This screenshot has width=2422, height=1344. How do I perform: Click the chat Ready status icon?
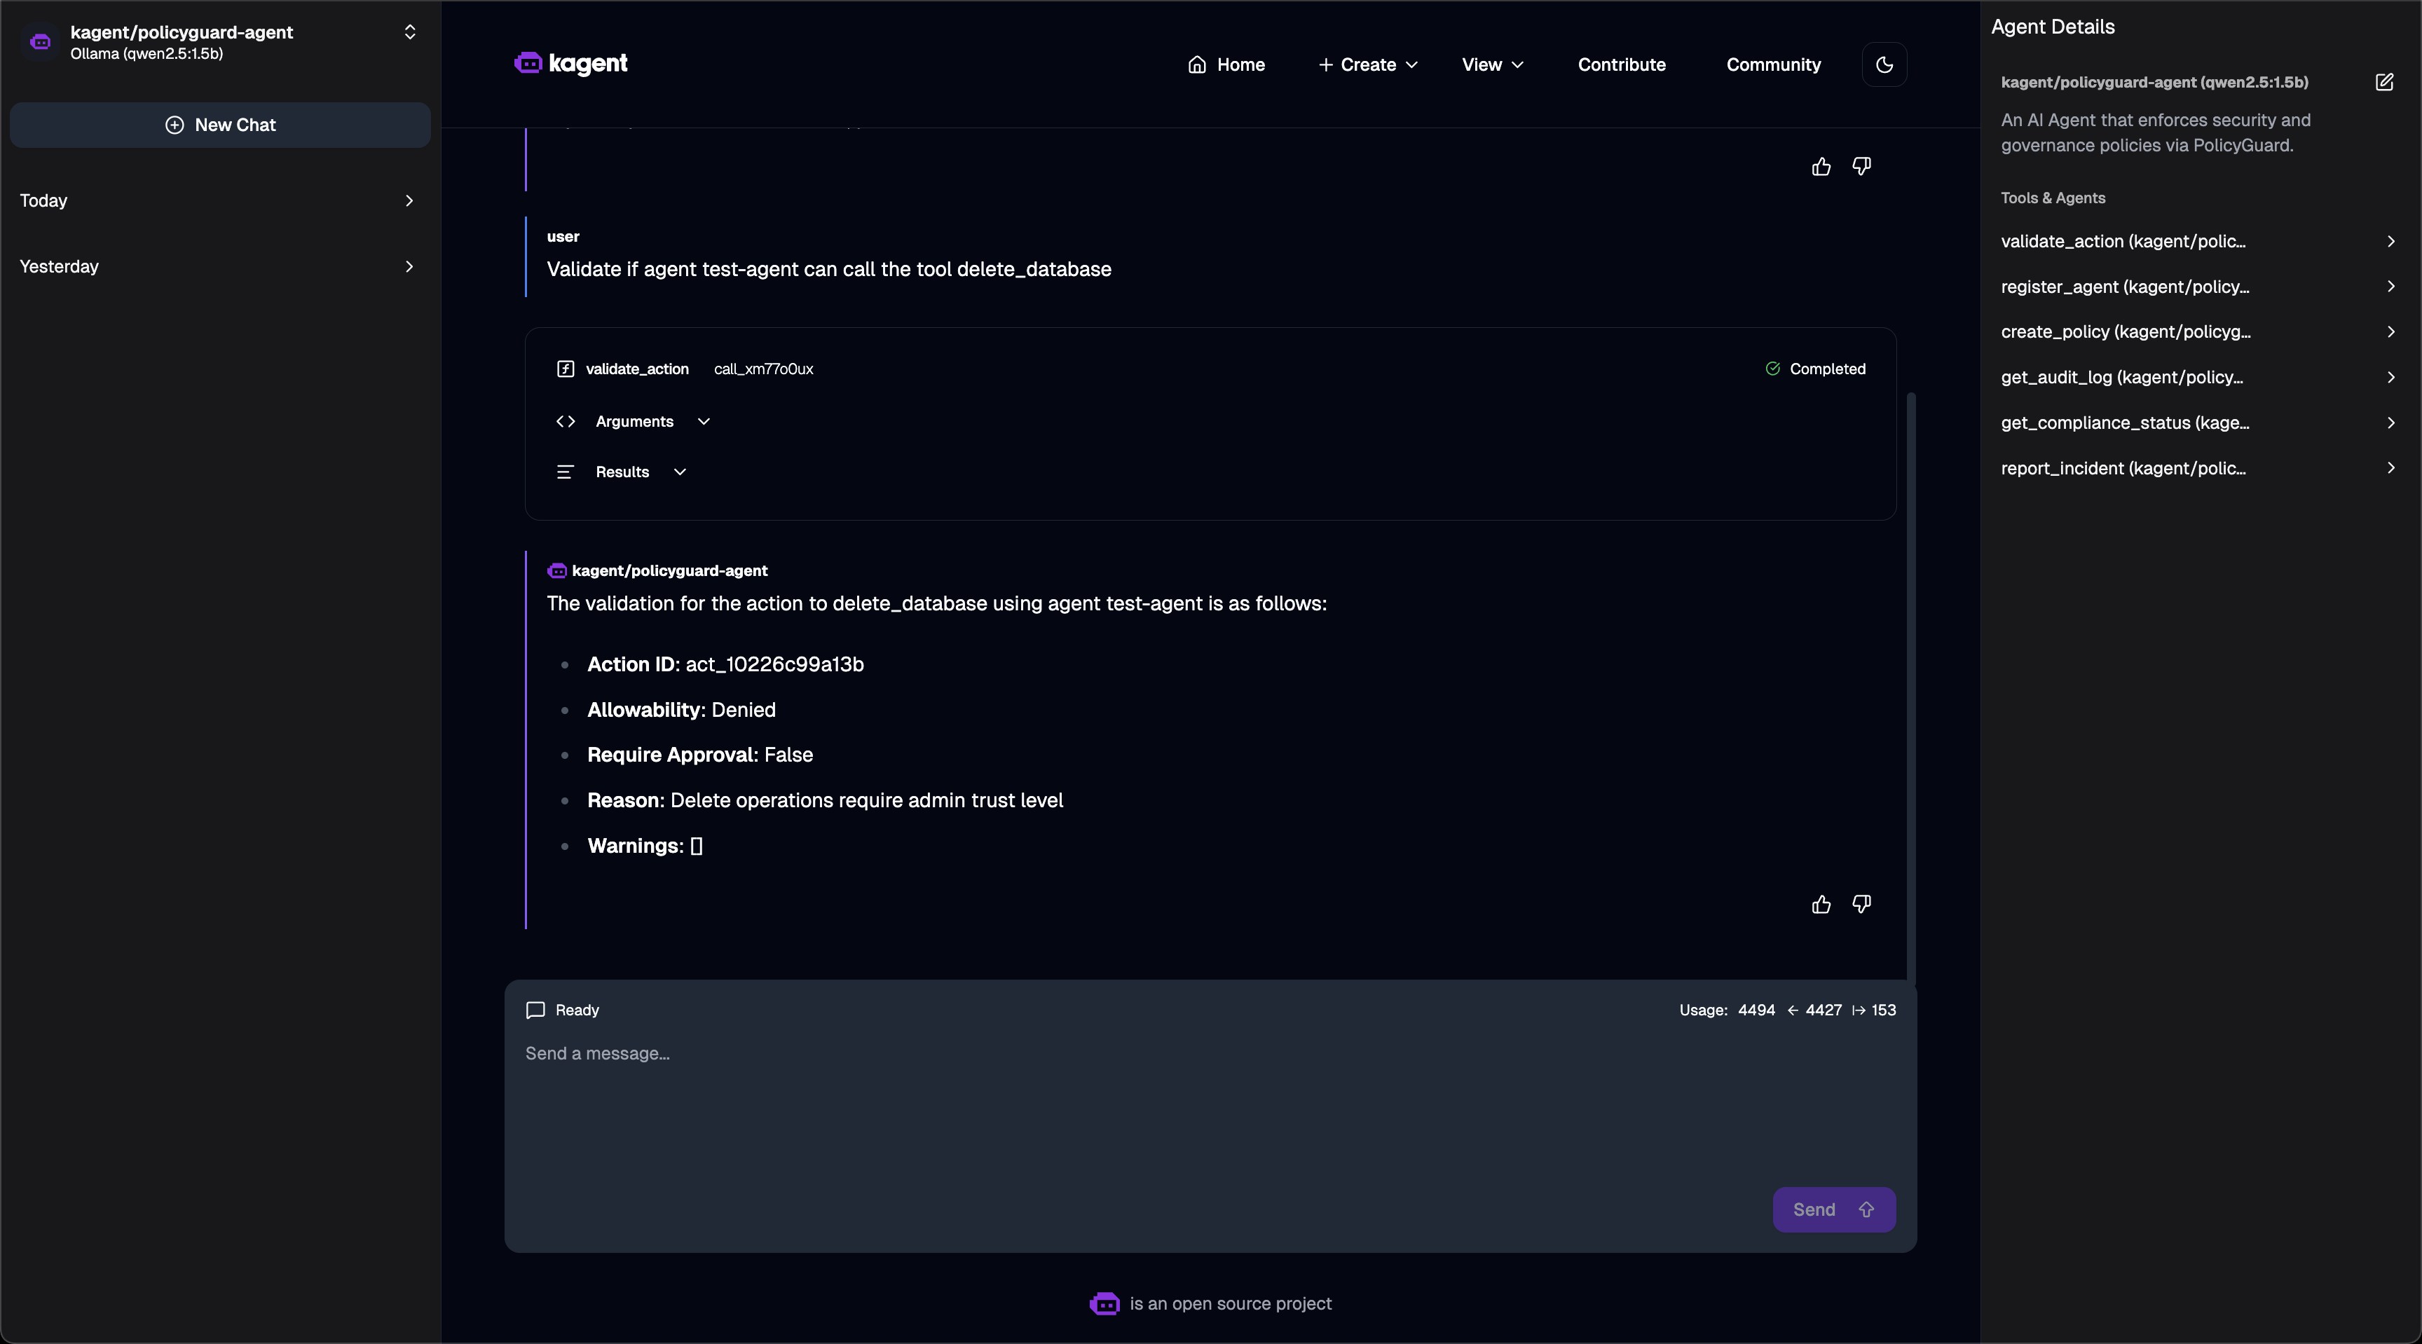[536, 1010]
